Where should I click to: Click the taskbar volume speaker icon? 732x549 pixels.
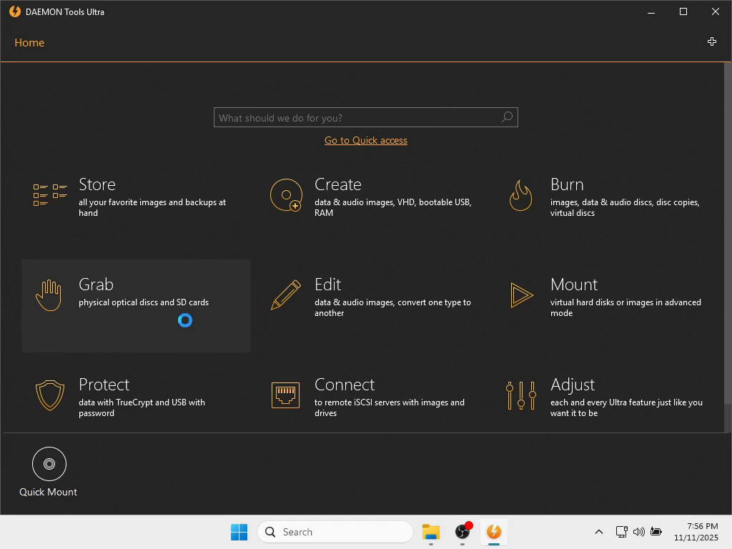click(x=638, y=532)
